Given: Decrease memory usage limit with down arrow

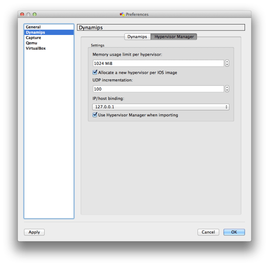Looking at the screenshot, I should pos(227,65).
